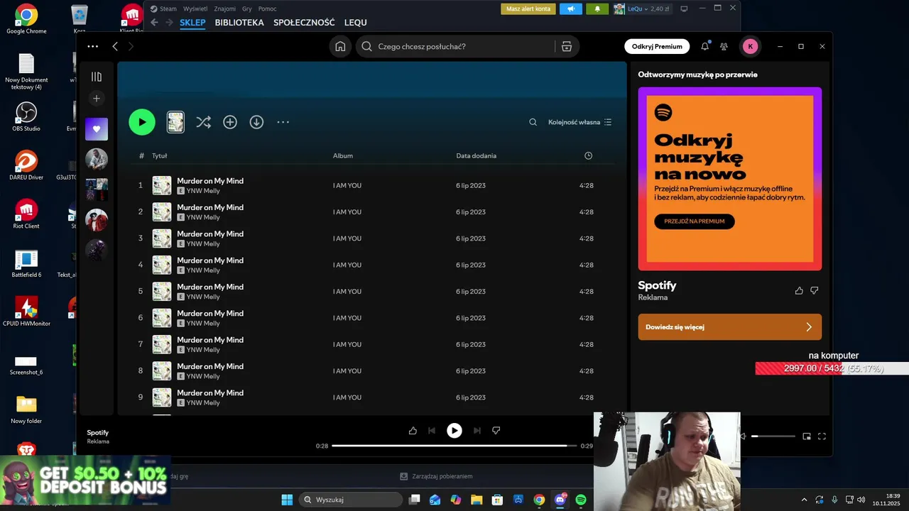Click the plus create icon in Spotify sidebar
Image resolution: width=909 pixels, height=511 pixels.
97,98
